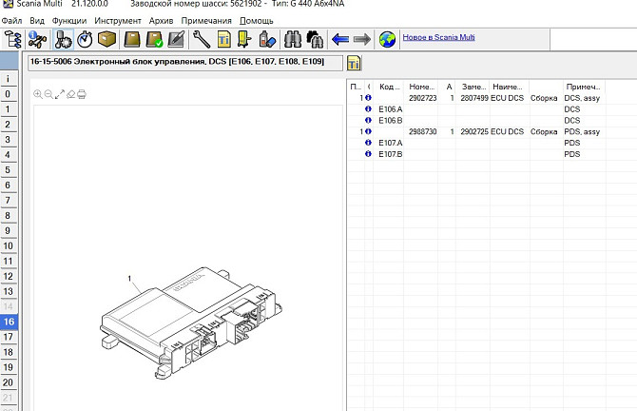The image size is (637, 411).
Task: Select the wrench tool icon
Action: tap(202, 39)
